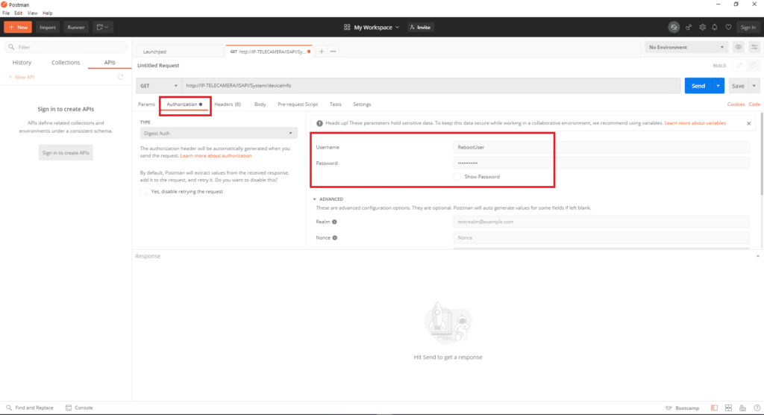Click the Invite button
The image size is (764, 415).
420,28
